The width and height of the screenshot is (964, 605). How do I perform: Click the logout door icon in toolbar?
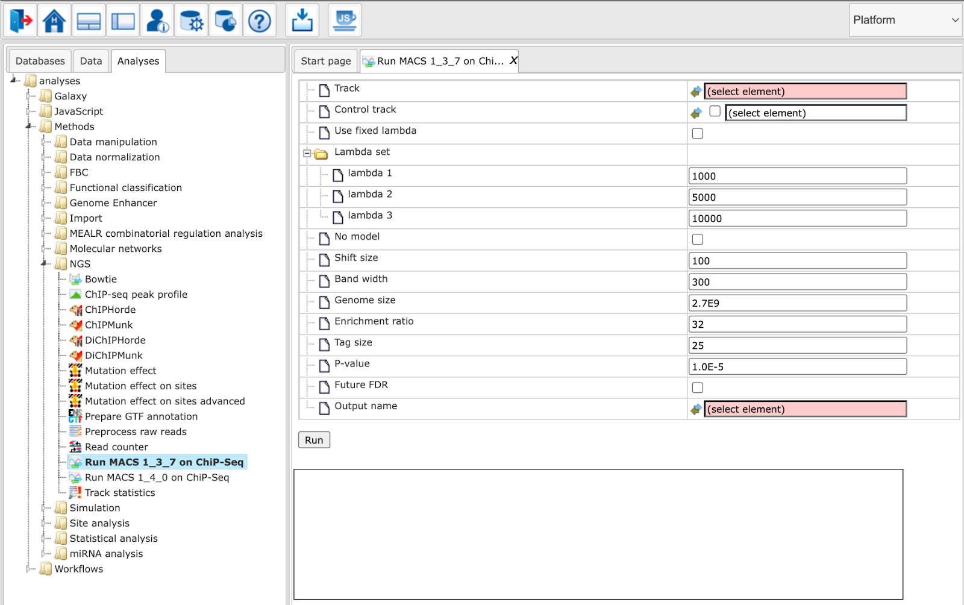(20, 20)
